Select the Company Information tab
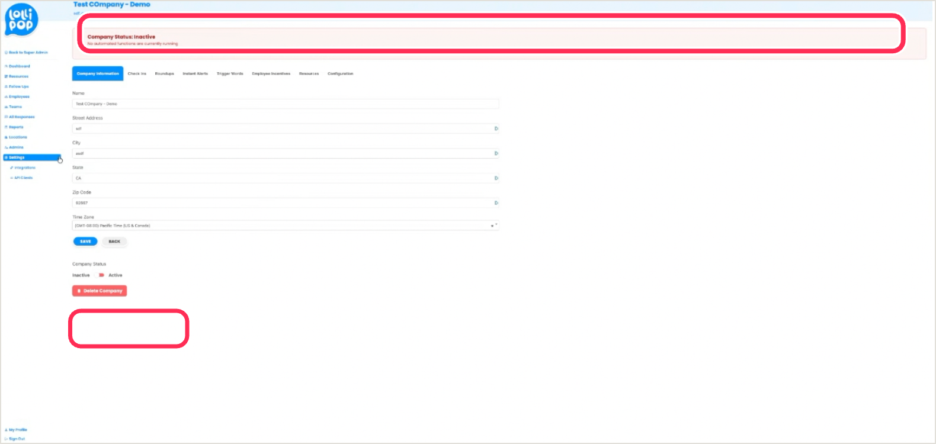936x444 pixels. coord(98,73)
